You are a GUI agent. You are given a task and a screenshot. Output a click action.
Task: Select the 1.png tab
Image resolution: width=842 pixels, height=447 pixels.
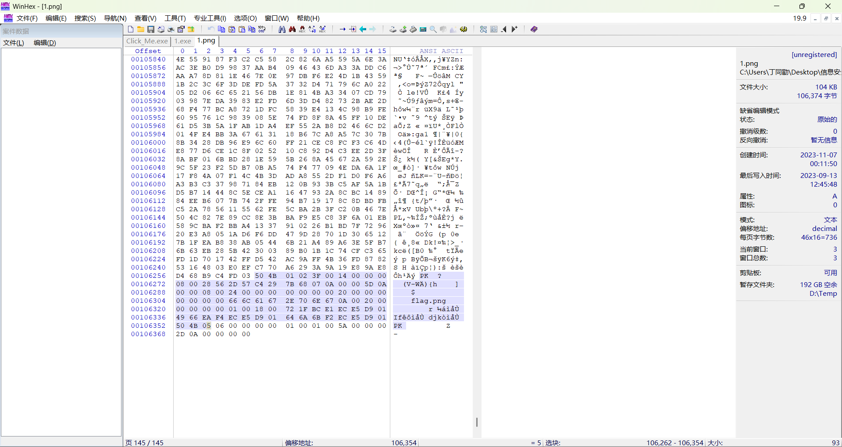206,41
